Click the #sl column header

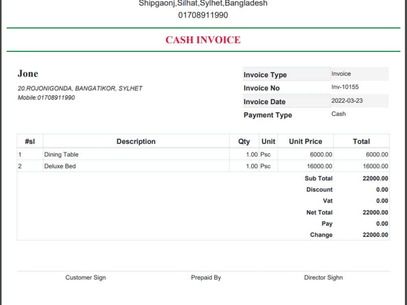tap(30, 142)
